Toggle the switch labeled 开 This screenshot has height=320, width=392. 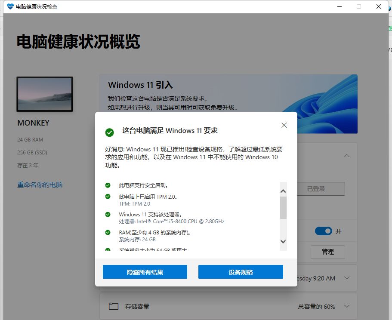tap(323, 231)
